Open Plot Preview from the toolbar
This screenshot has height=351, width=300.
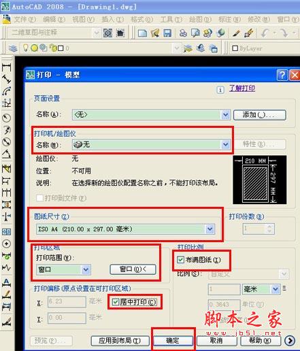195,33
